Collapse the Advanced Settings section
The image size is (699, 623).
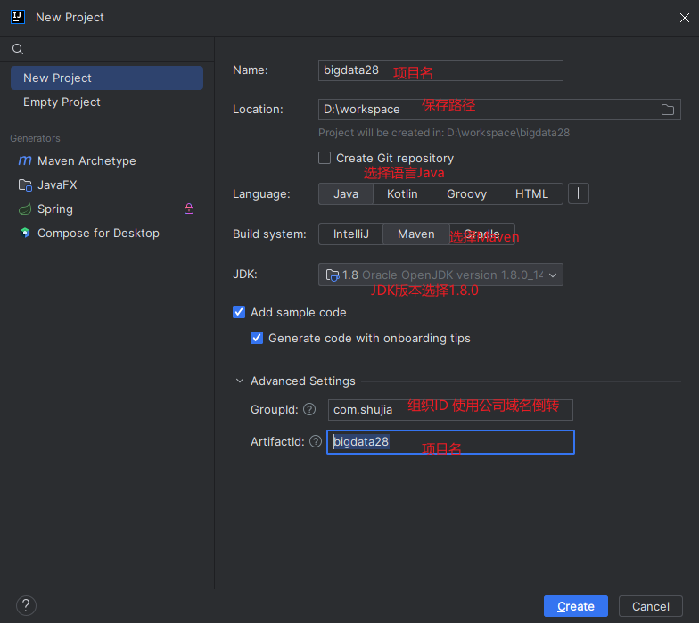click(239, 381)
